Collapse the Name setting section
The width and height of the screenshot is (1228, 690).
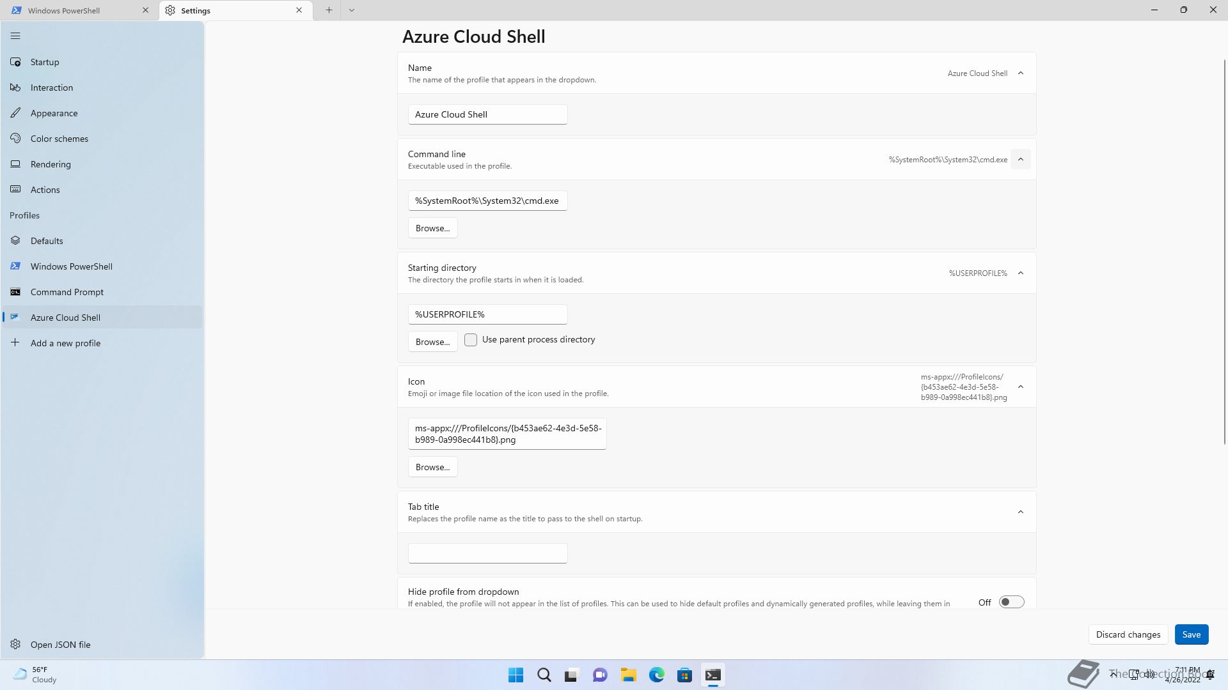tap(1021, 73)
